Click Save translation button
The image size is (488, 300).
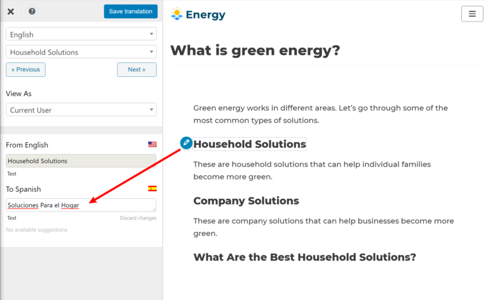(130, 11)
